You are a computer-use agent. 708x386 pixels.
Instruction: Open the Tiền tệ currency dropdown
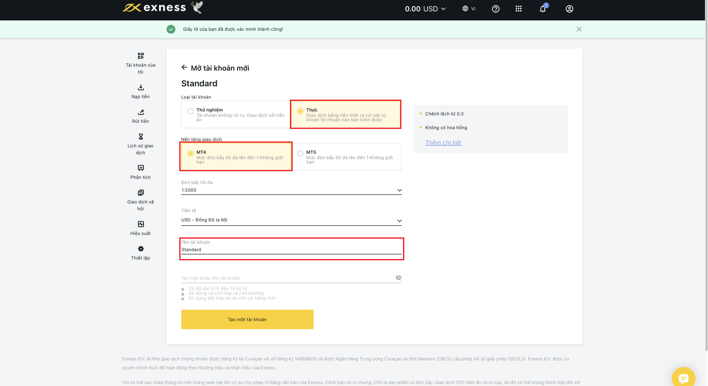[291, 220]
